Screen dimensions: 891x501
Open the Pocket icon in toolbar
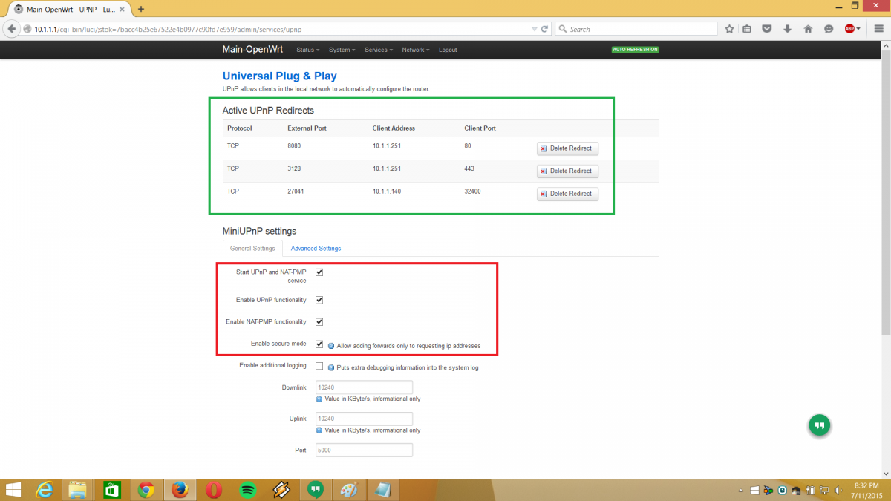pos(767,29)
